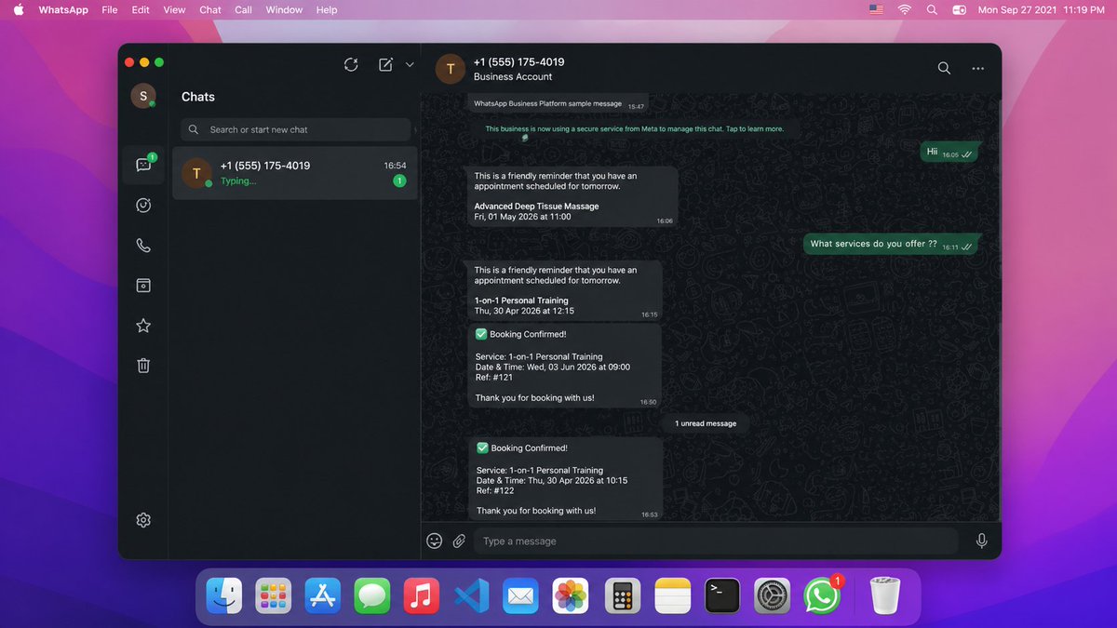The image size is (1117, 628).
Task: Start a new chat with compose icon
Action: 385,64
